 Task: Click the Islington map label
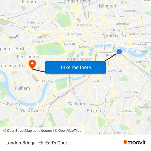(x=107, y=6)
